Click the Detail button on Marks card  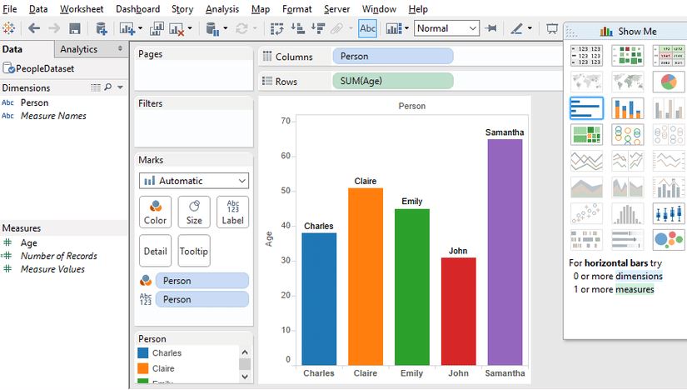[x=155, y=251]
